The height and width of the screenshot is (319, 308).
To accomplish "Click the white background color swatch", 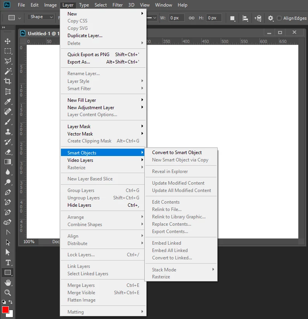I will (x=10, y=315).
